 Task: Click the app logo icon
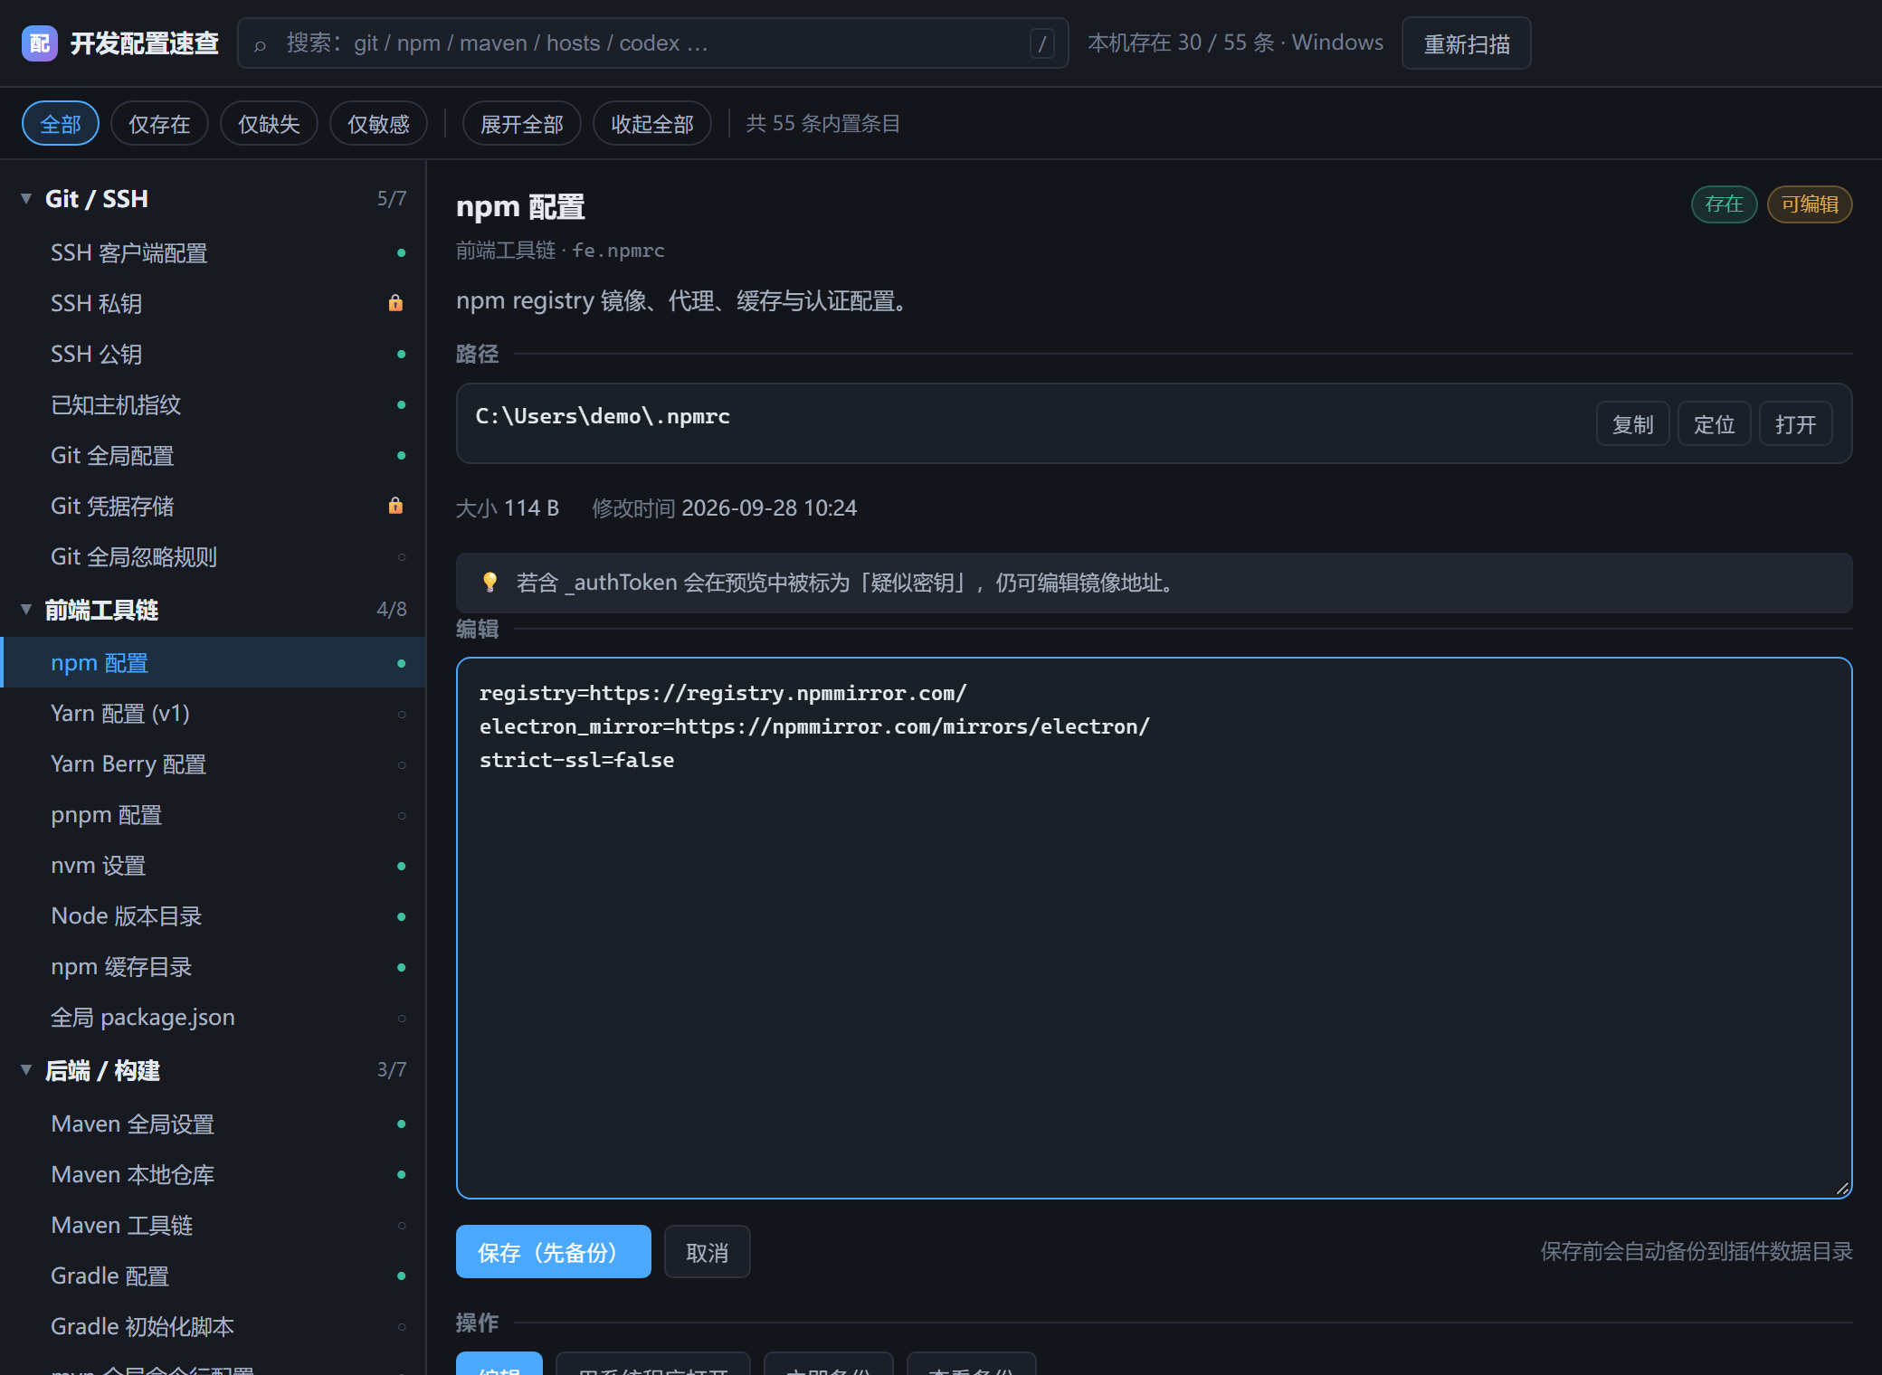point(40,43)
